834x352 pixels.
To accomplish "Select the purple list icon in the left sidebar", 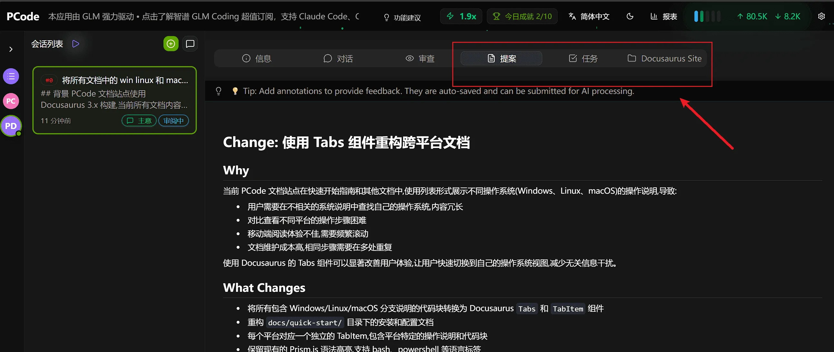I will pos(11,76).
